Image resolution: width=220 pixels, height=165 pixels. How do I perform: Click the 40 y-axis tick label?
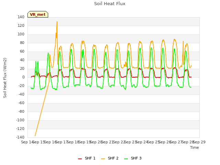pos(22,60)
